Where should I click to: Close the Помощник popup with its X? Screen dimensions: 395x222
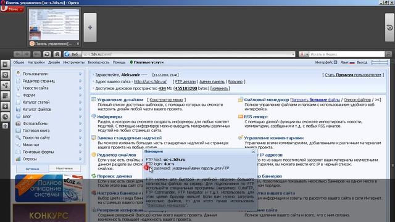click(x=254, y=152)
